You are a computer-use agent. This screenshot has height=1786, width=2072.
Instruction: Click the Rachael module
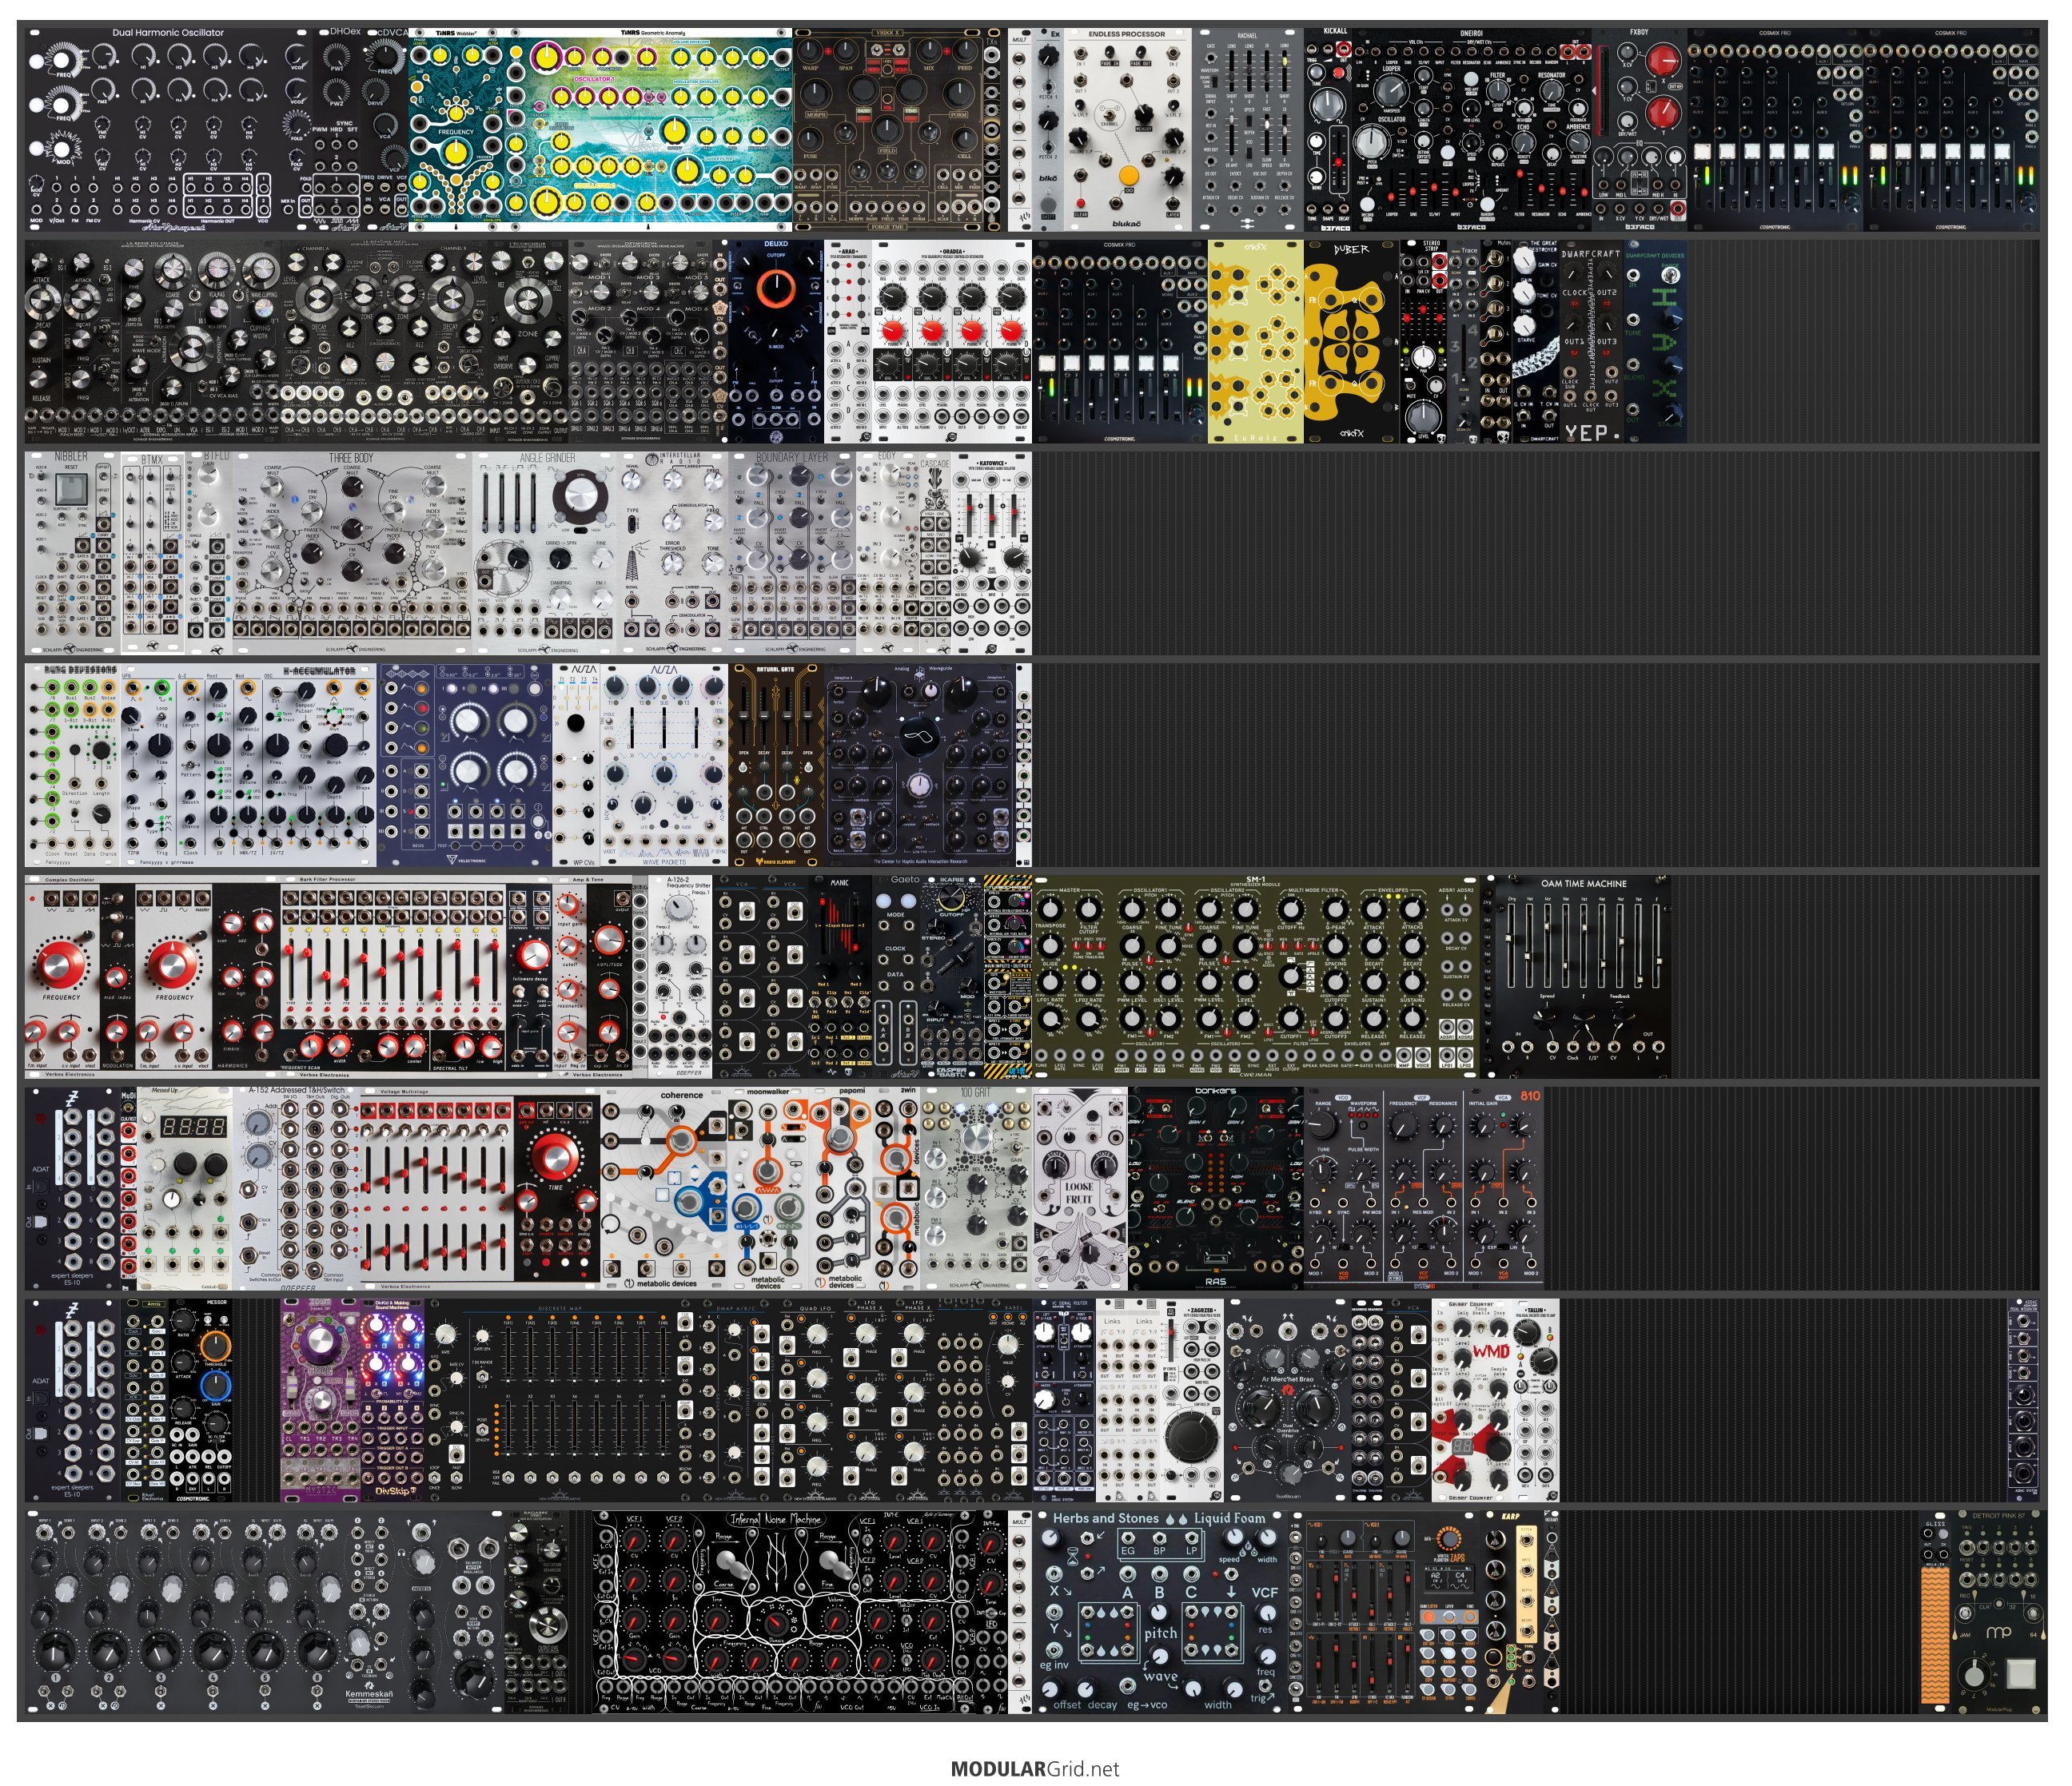coord(1247,130)
